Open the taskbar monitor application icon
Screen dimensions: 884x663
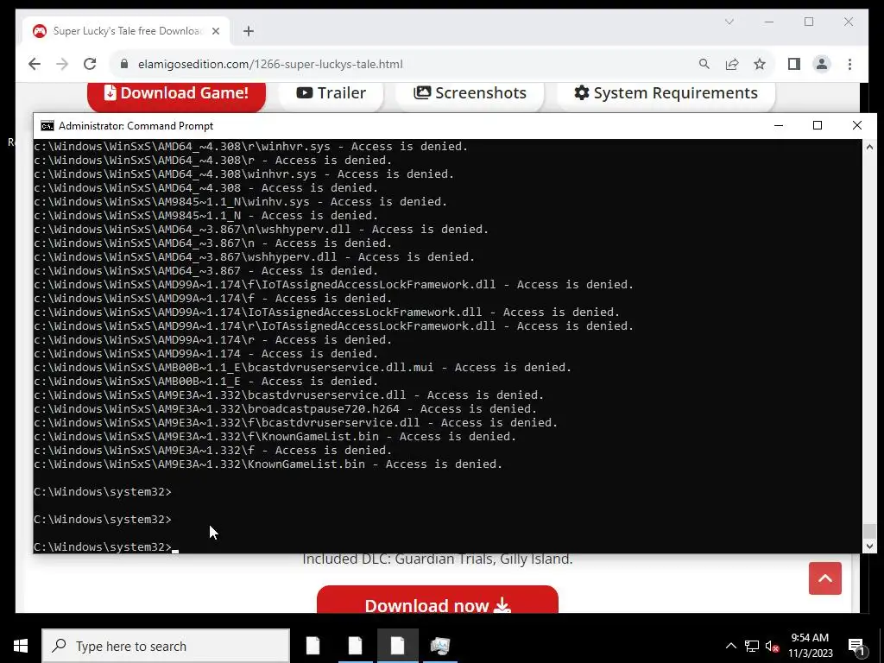440,646
